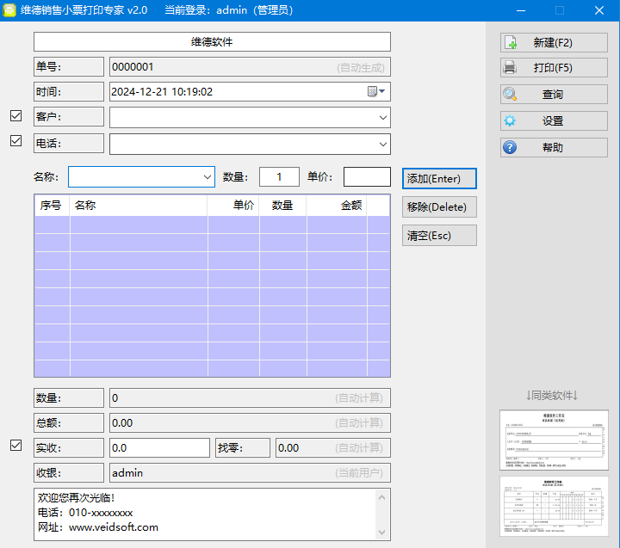Click the printer icon on 打印(F5)
Image resolution: width=620 pixels, height=548 pixels.
point(511,68)
